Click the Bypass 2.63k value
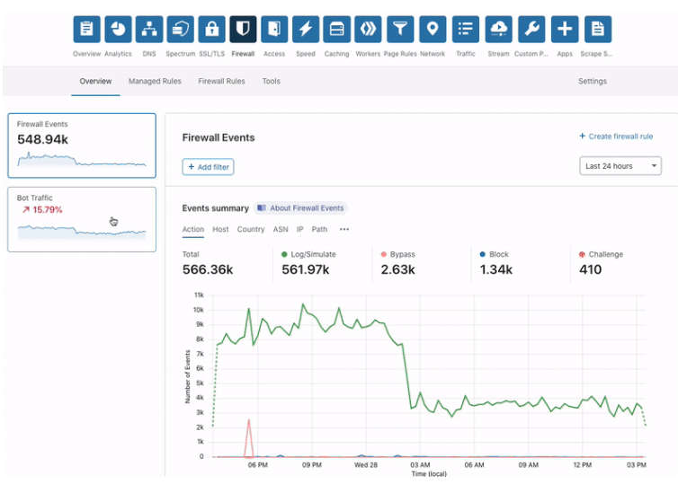This screenshot has width=678, height=493. point(397,269)
